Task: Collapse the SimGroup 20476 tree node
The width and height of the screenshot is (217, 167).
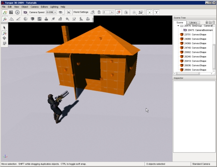Action: click(x=178, y=26)
